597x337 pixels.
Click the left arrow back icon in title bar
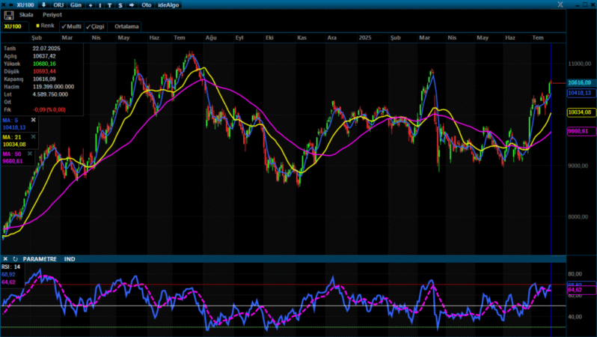pos(11,5)
